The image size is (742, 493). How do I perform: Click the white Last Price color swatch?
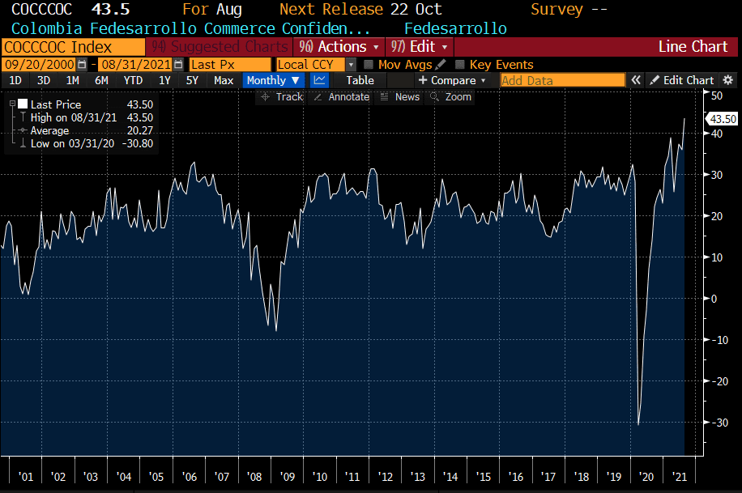tap(23, 104)
